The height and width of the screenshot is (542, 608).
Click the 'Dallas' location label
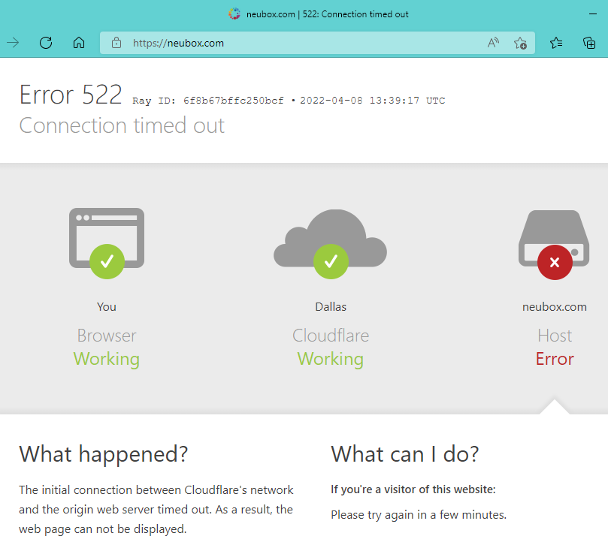pos(331,307)
